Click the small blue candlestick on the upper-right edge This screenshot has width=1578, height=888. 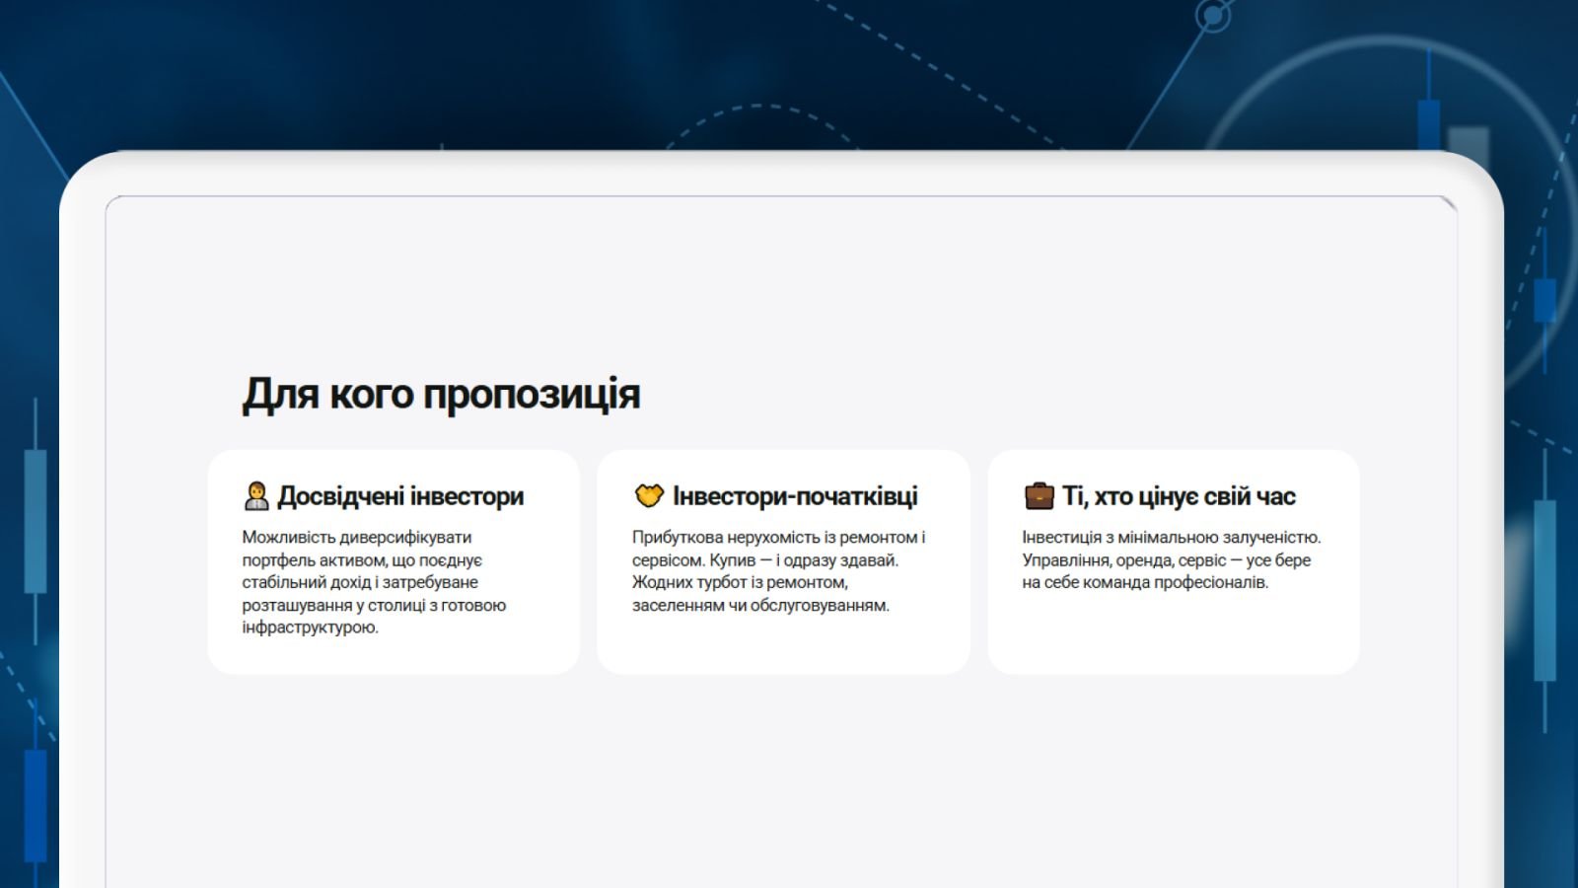click(1544, 299)
